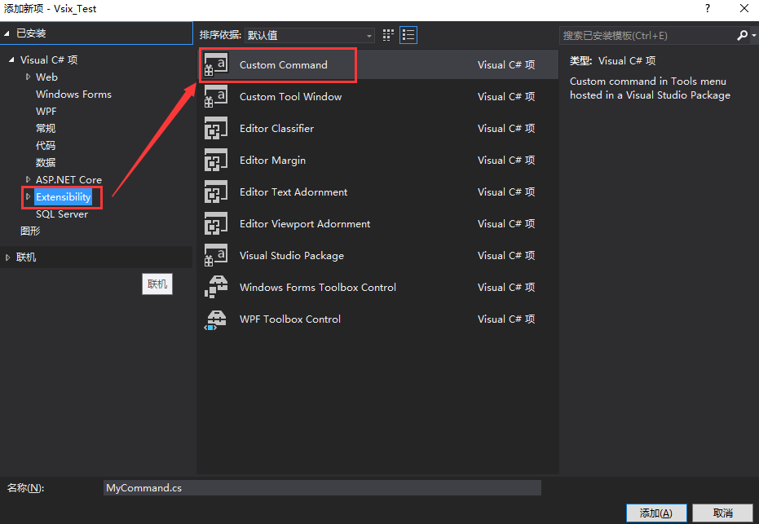Close the 添加新项 dialog

point(744,8)
